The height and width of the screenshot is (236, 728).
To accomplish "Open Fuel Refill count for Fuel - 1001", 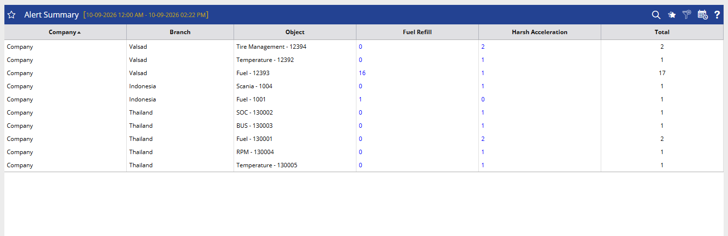I will click(x=360, y=99).
